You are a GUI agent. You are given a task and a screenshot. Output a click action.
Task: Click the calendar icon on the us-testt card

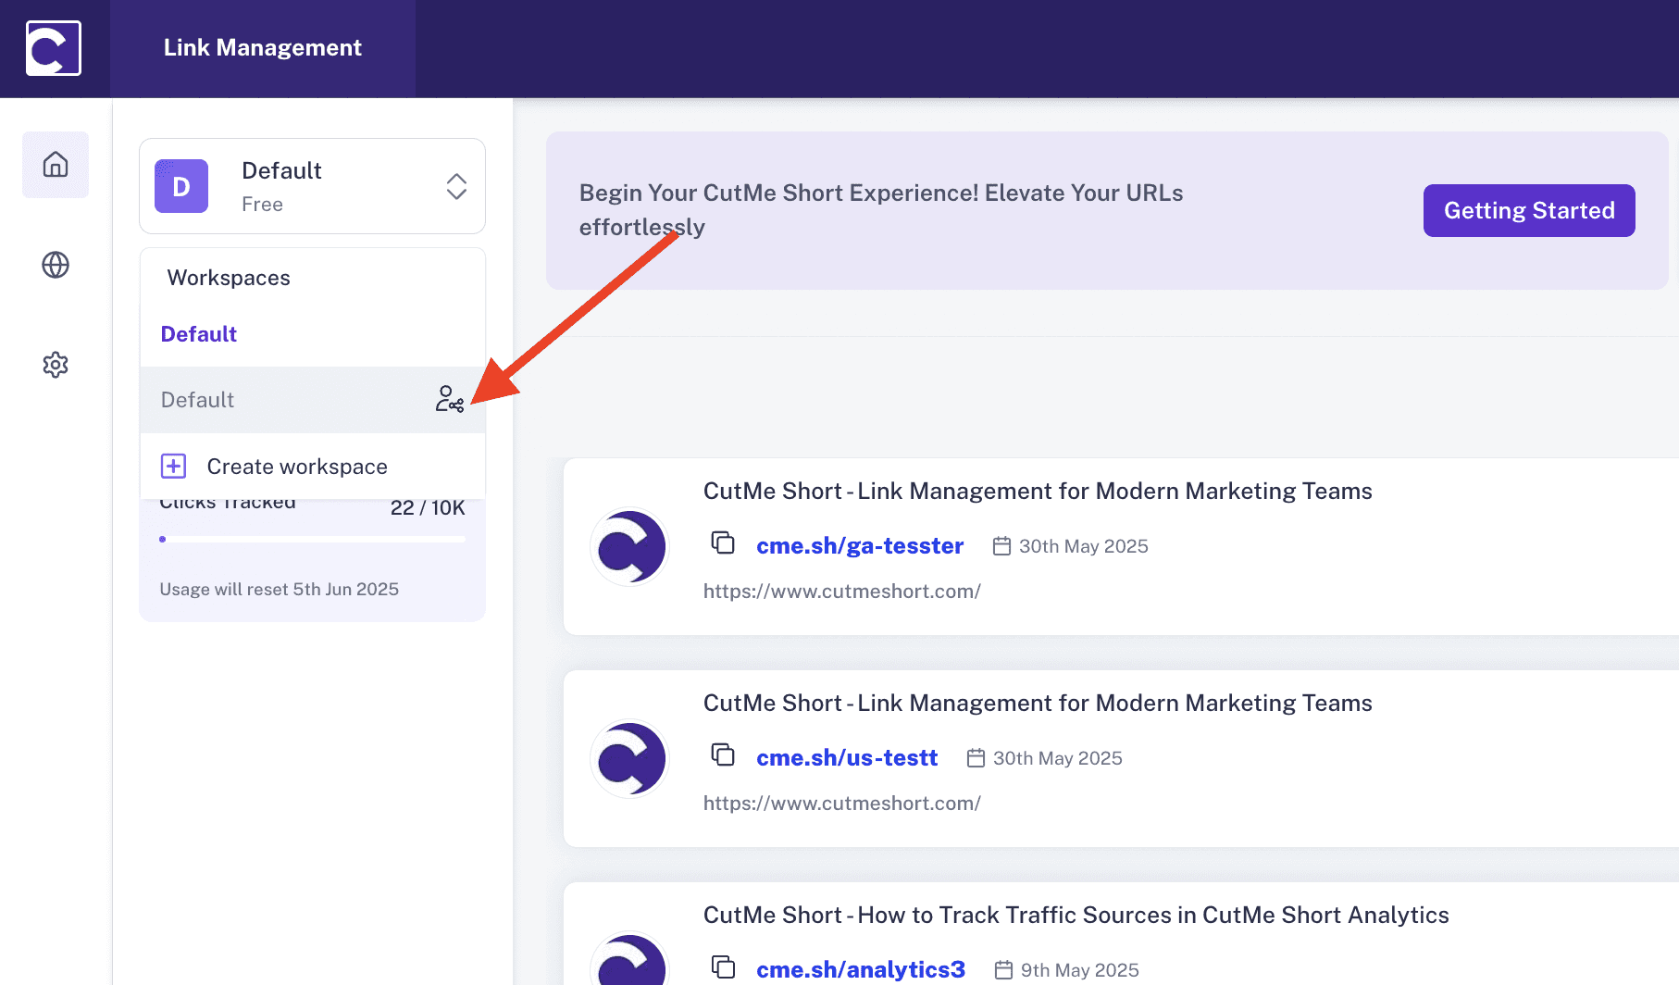click(x=976, y=758)
